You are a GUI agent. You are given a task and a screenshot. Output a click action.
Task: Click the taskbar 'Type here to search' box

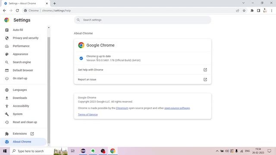click(x=38, y=151)
